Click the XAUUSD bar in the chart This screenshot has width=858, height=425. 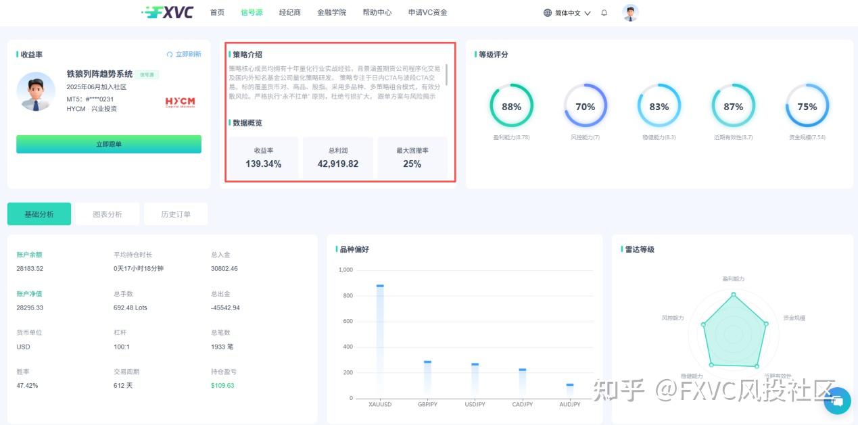pyautogui.click(x=380, y=341)
